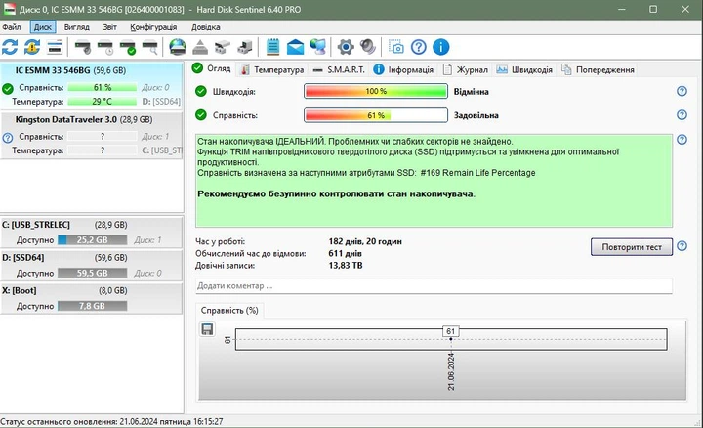The image size is (703, 428).
Task: Click the 21.06.2024 date label on graph
Action: click(451, 371)
